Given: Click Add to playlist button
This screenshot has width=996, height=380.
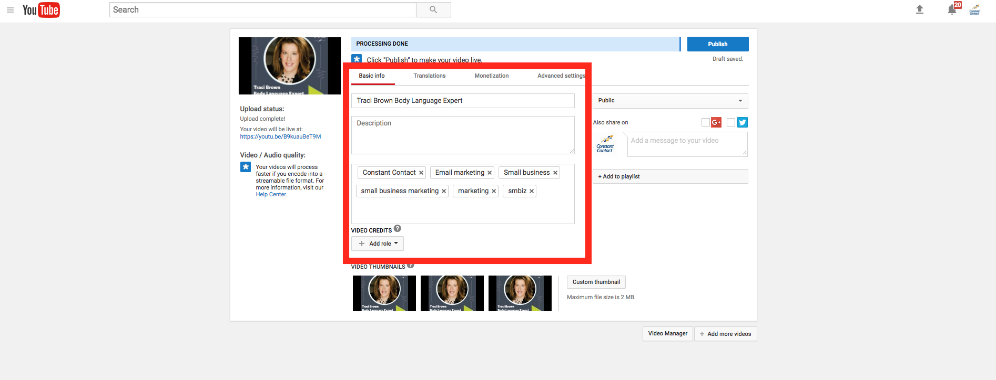Looking at the screenshot, I should pos(670,176).
